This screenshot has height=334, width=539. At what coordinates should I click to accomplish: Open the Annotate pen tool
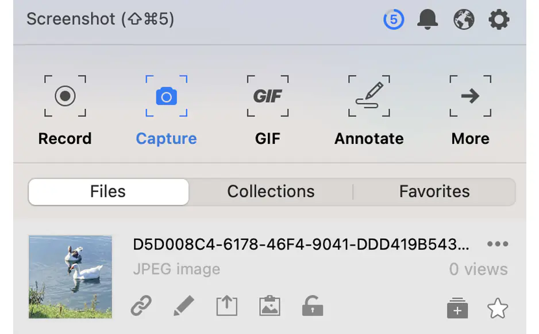[x=369, y=96]
